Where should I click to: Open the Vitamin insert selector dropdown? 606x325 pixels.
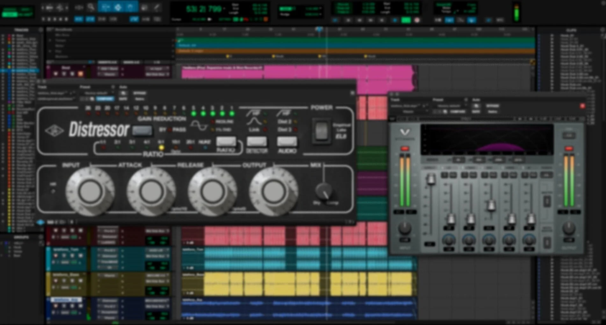[409, 111]
